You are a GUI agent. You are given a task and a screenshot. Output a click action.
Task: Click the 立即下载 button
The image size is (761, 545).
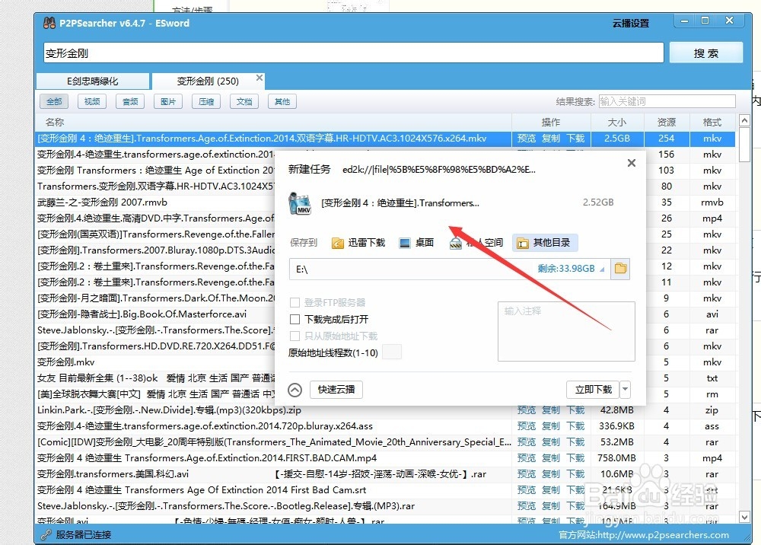(593, 389)
